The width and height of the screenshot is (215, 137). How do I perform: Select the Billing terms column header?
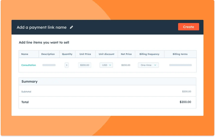tap(180, 54)
